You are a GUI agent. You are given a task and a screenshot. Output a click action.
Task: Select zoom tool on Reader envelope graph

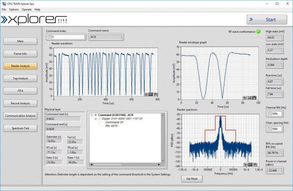(x=249, y=98)
